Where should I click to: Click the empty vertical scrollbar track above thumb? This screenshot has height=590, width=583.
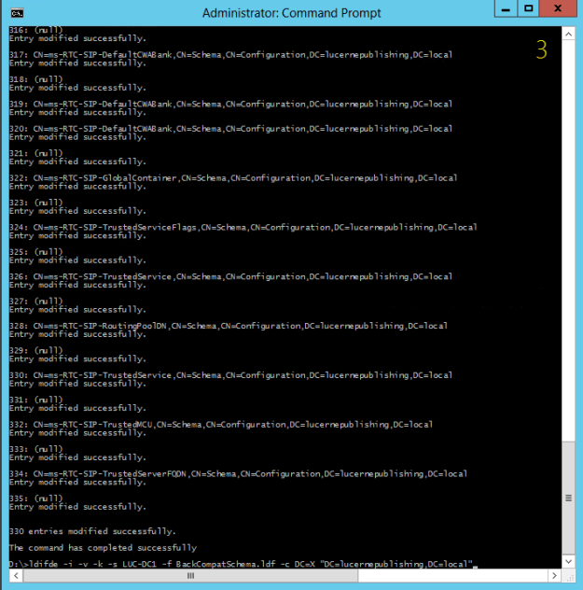(x=568, y=233)
